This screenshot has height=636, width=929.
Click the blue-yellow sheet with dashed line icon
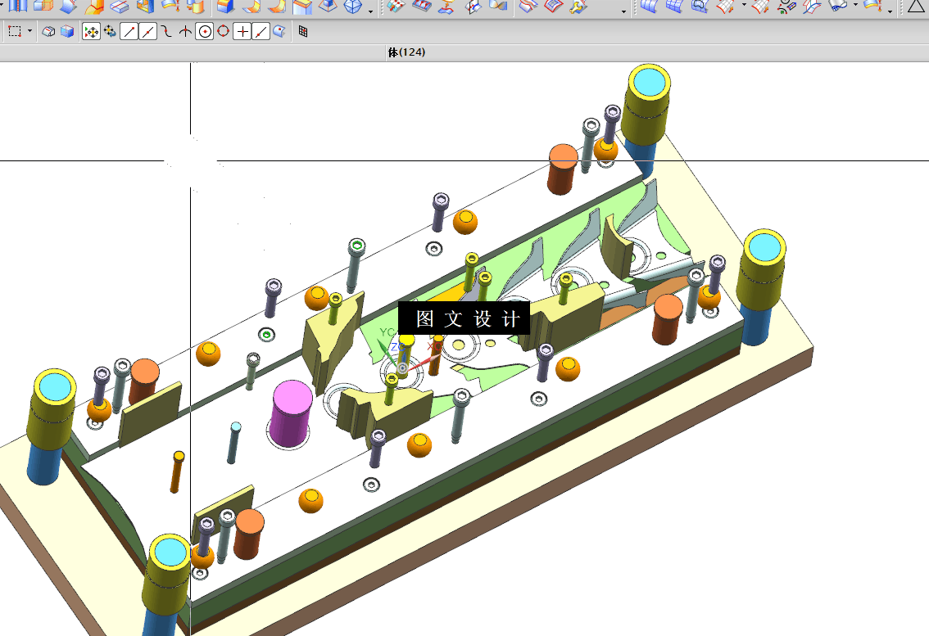(872, 7)
